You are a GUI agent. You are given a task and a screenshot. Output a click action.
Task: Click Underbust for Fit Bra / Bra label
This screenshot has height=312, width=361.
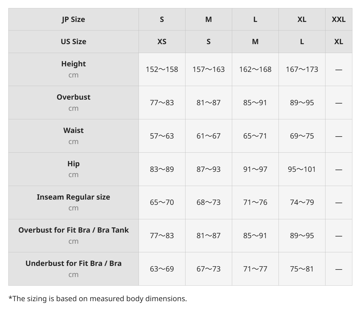73,263
